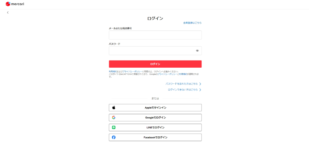Open パスワードを忘れた方はこちら link
This screenshot has height=143, width=309.
[x=181, y=84]
